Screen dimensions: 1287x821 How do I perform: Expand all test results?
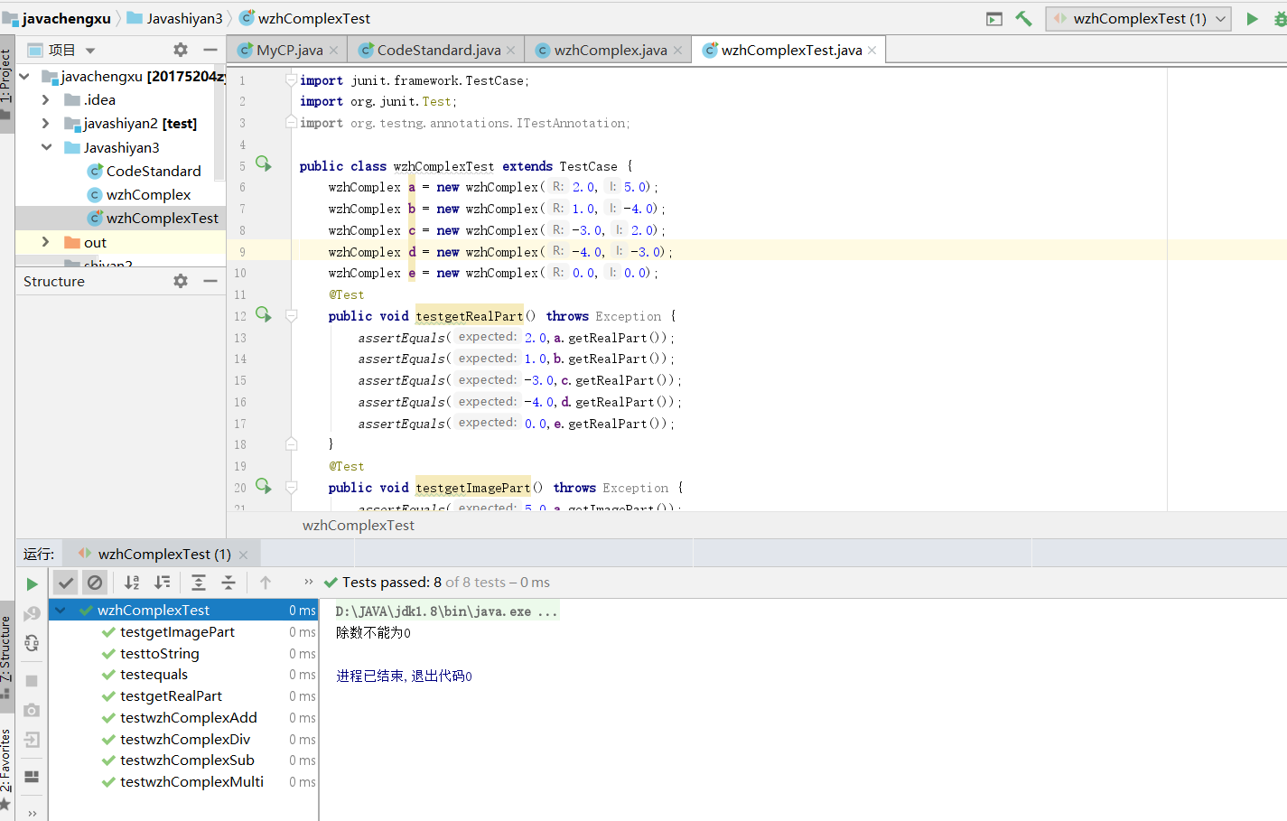(199, 583)
